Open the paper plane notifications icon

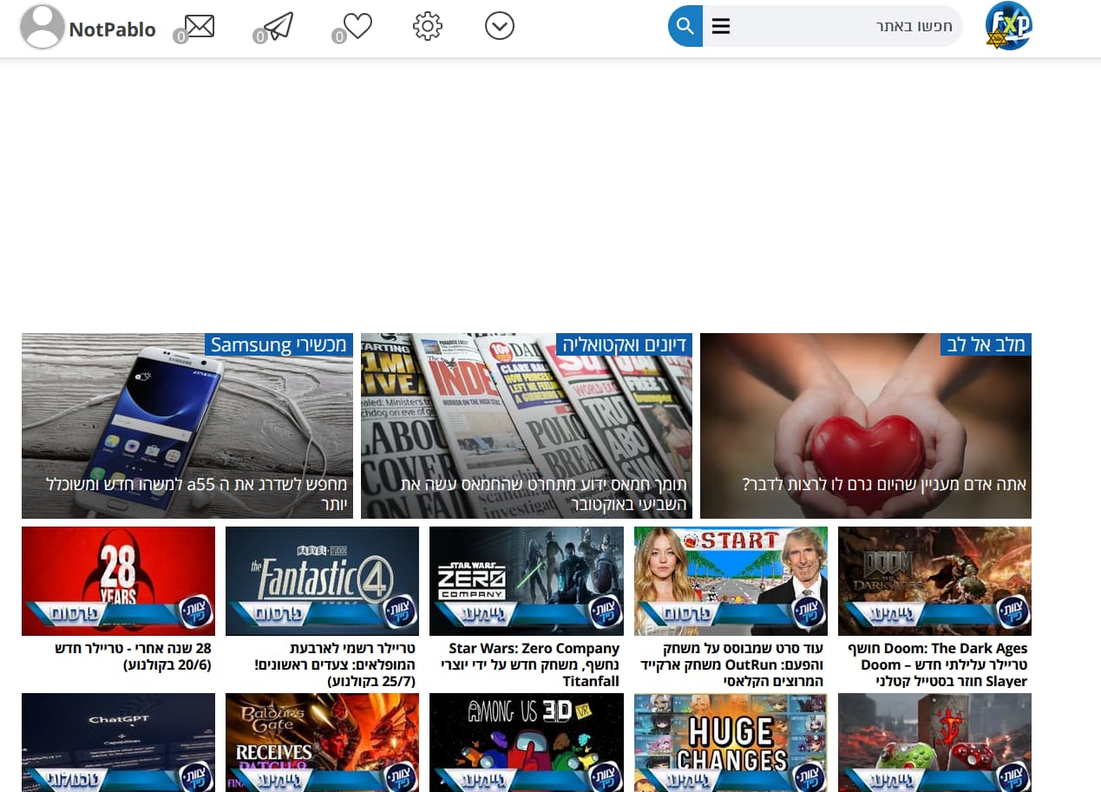pos(278,26)
